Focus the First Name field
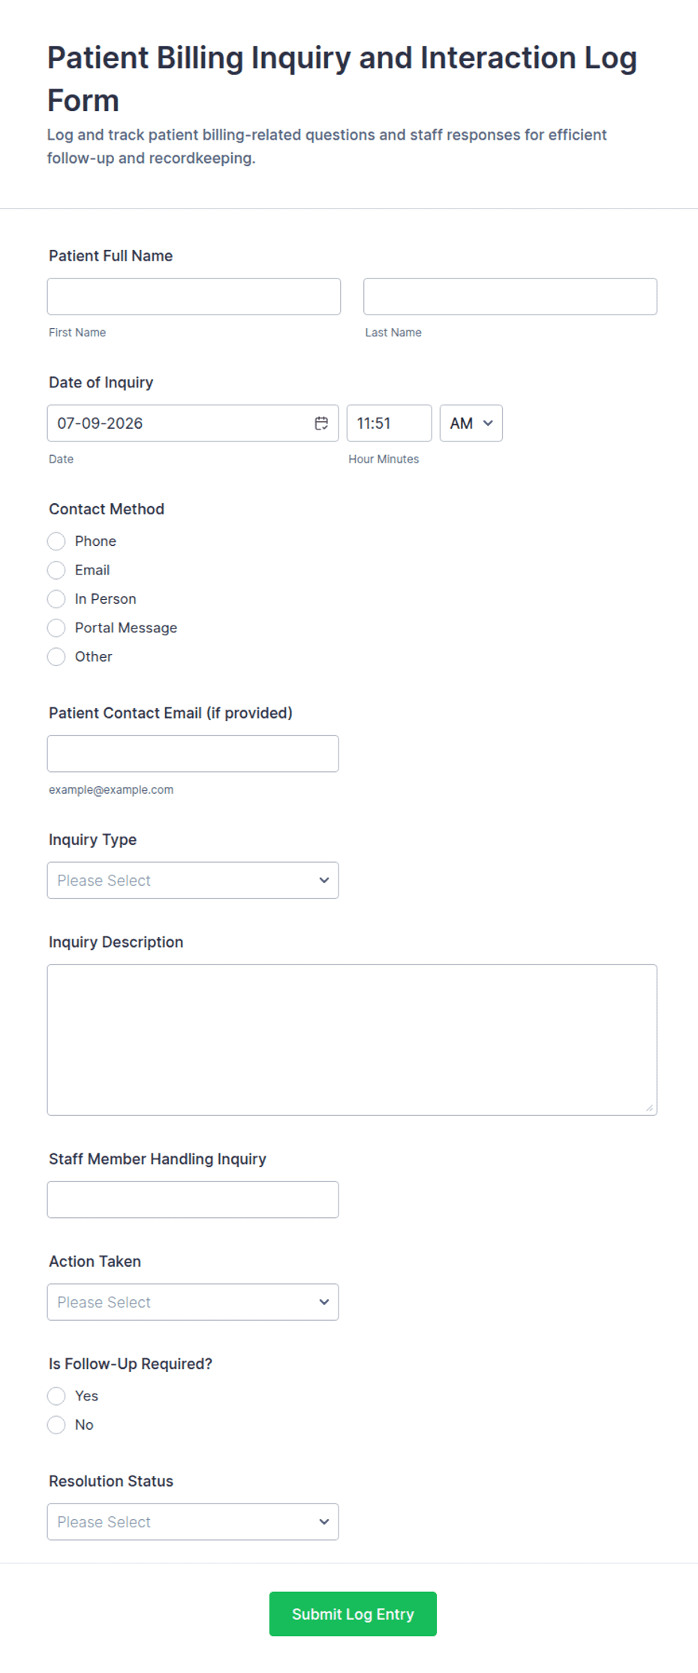698x1673 pixels. [194, 297]
